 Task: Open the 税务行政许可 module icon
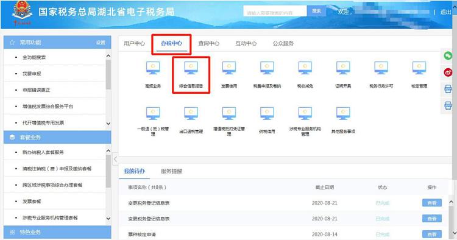pos(381,68)
